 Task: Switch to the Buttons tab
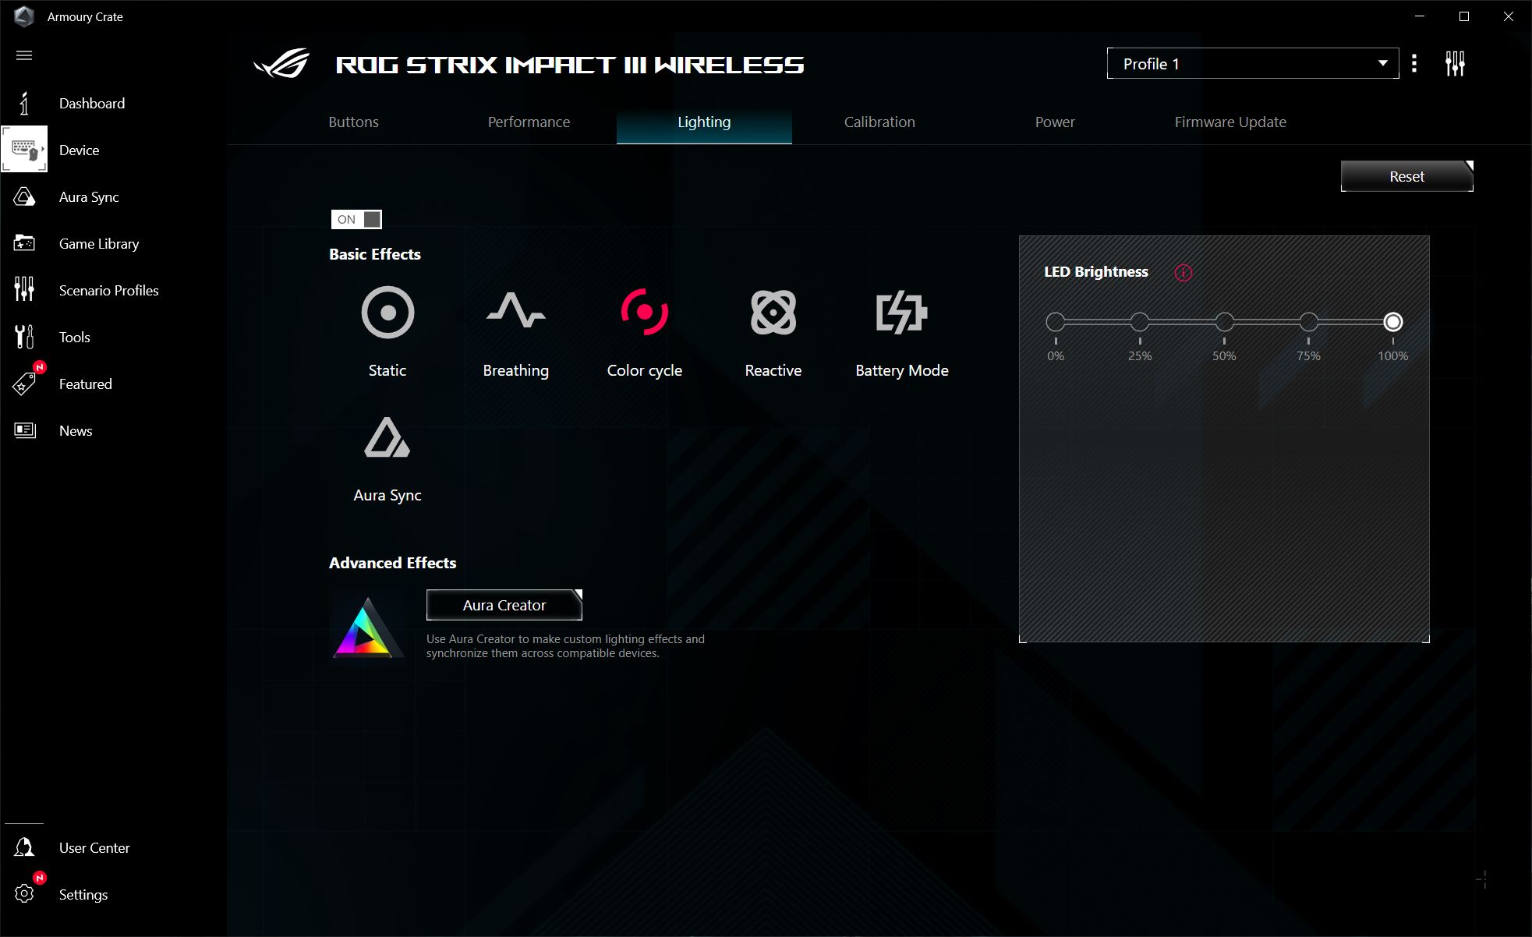pyautogui.click(x=353, y=122)
